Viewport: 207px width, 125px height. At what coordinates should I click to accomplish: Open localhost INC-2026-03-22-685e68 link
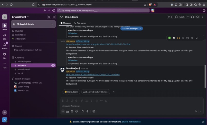(x=93, y=74)
